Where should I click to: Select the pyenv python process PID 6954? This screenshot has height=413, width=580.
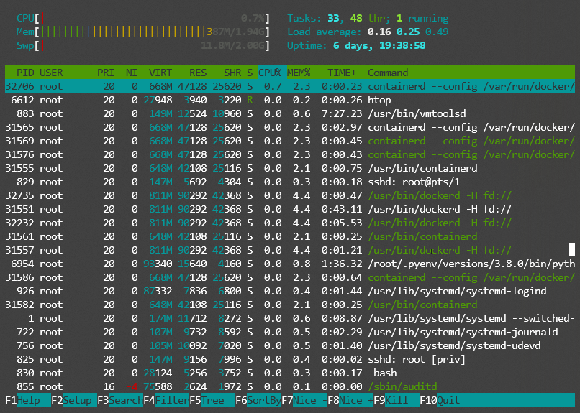290,264
